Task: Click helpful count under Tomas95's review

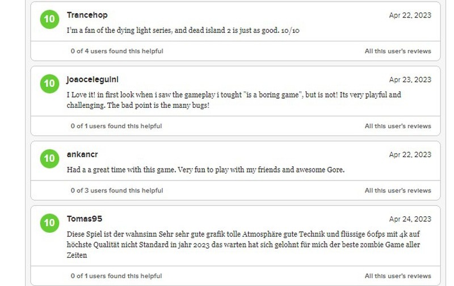Action: pos(116,276)
